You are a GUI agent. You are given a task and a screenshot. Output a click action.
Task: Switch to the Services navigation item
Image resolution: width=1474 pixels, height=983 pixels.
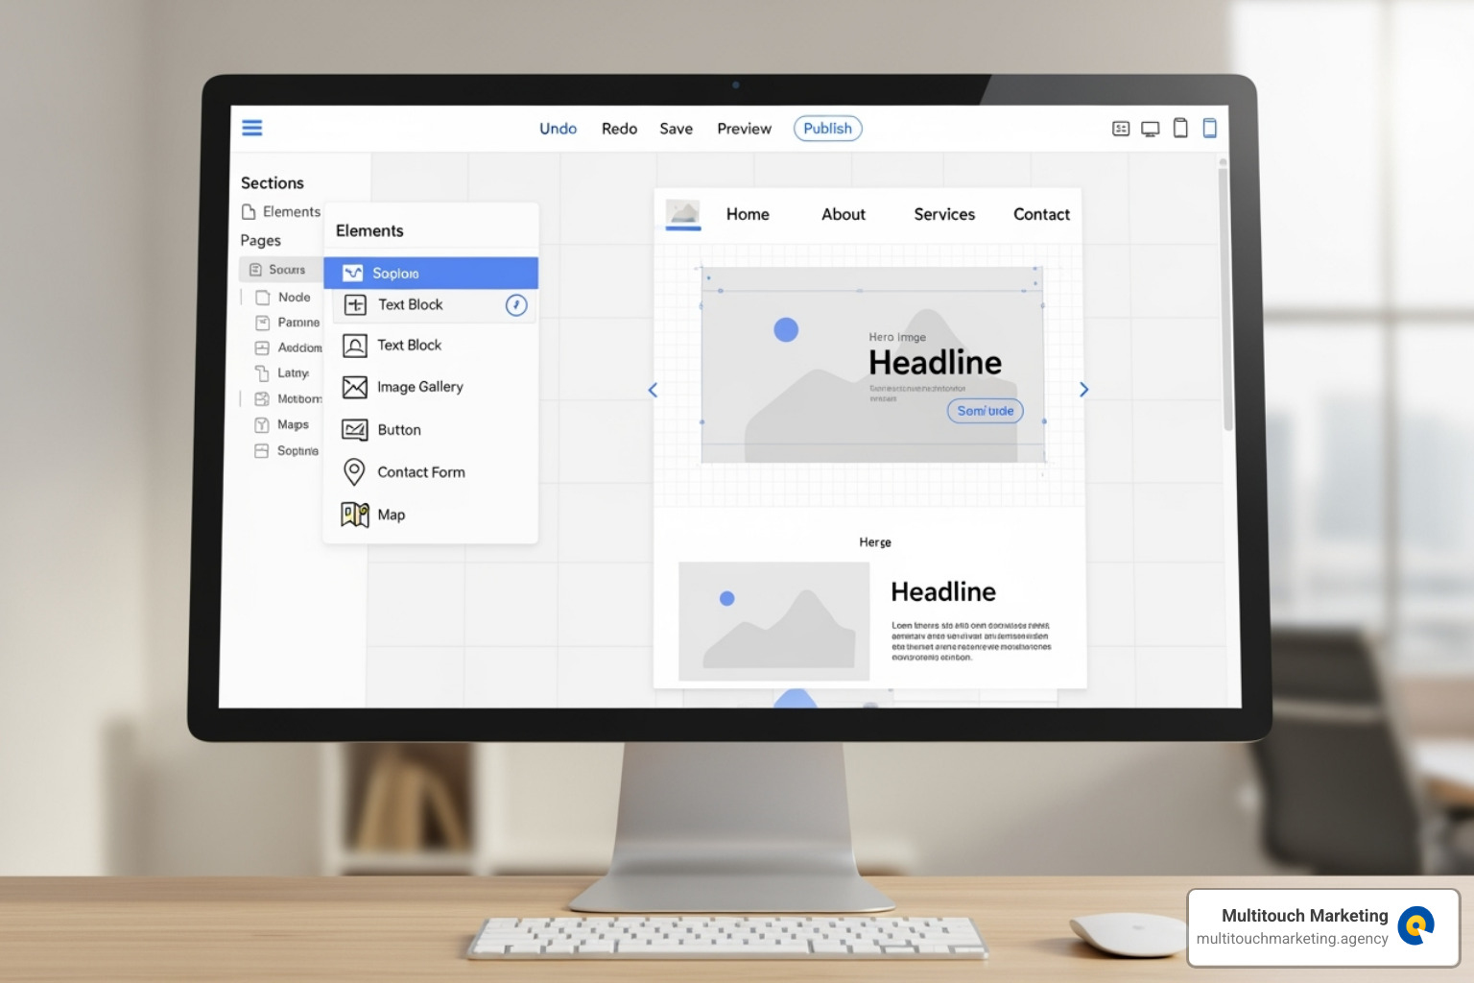pos(943,214)
